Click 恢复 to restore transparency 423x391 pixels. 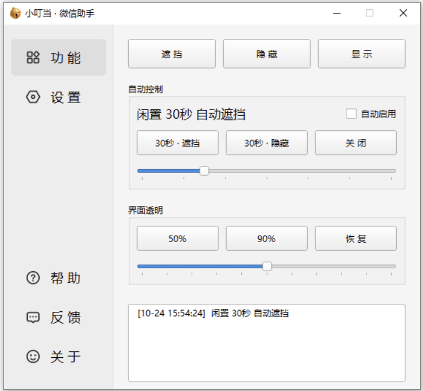(355, 239)
